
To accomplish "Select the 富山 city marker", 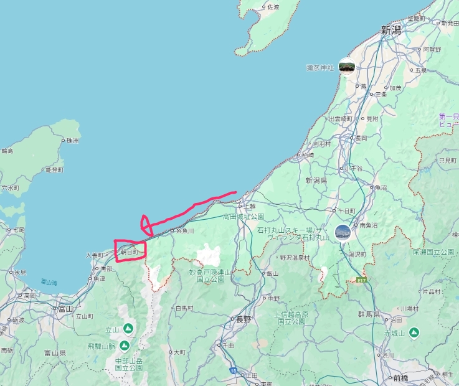I will 54,308.
